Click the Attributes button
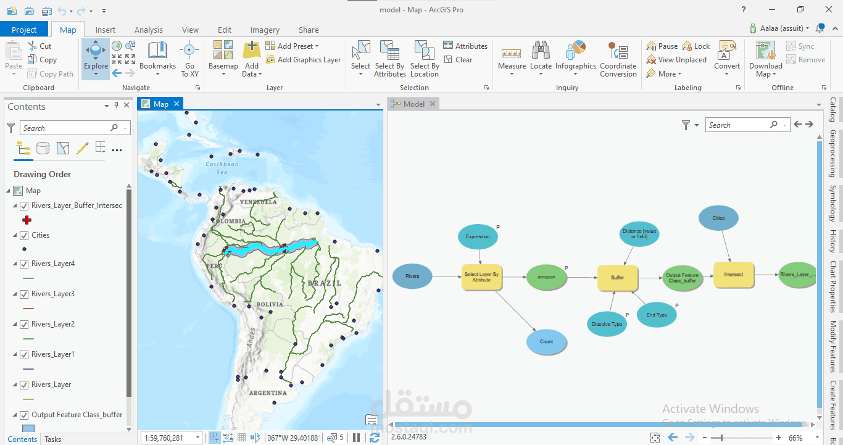Image resolution: width=843 pixels, height=445 pixels. click(x=465, y=46)
